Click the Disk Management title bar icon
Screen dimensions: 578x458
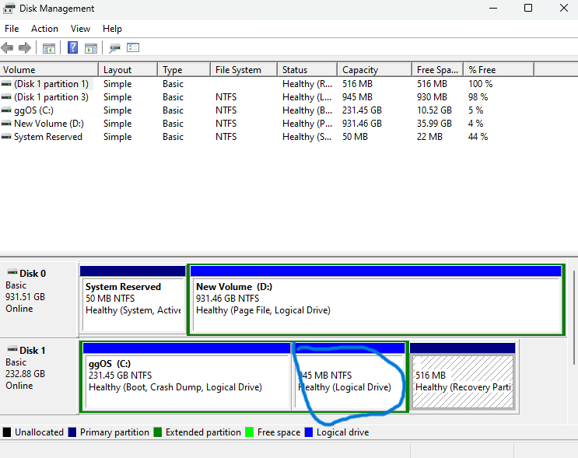pos(9,8)
